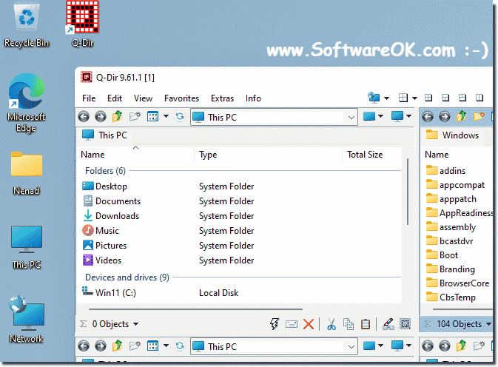Create new folder in top-left pane
The height and width of the screenshot is (367, 498).
[135, 116]
